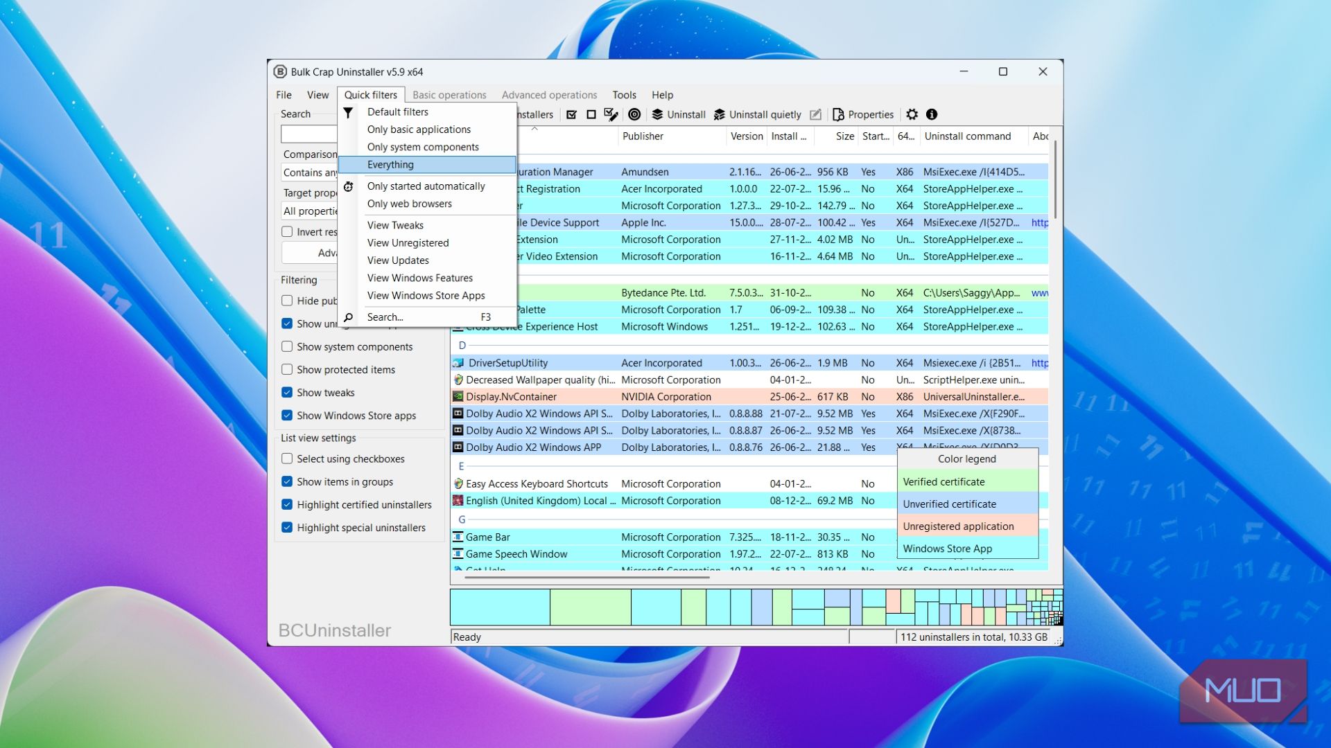1331x748 pixels.
Task: Click the English (United Kingdom) Local row icon
Action: coord(458,501)
